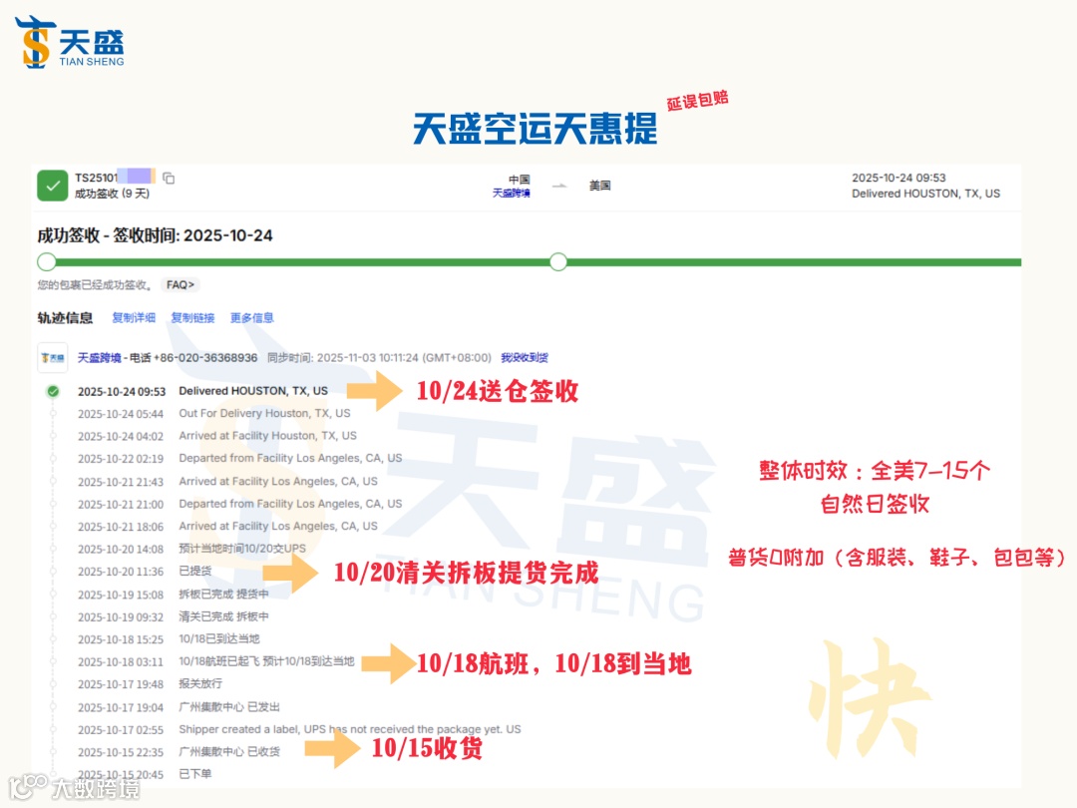
Task: Select 2025-10-21 18:06 Arrived at Facility row
Action: [x=227, y=527]
